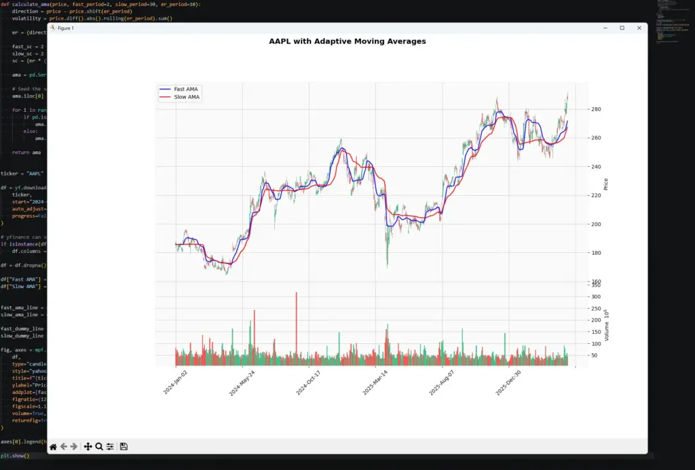This screenshot has height=470, width=695.
Task: Click the 180 price axis tick
Action: (596, 253)
